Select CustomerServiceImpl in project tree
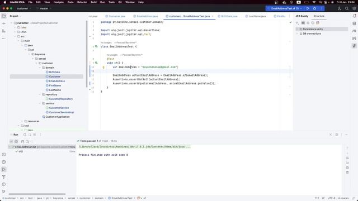Screen dimensions: 358x201 (x=62, y=112)
